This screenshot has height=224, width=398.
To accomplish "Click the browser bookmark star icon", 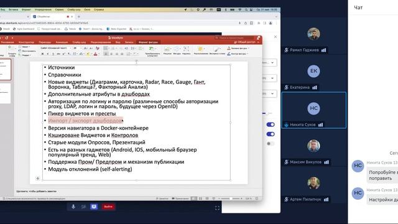I will 251,23.
